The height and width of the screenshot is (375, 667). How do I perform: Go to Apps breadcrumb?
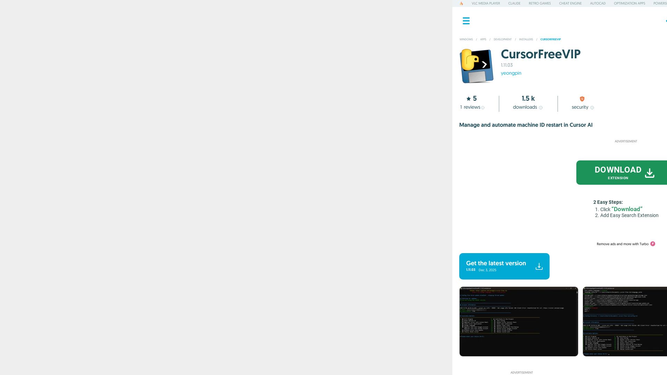tap(483, 40)
